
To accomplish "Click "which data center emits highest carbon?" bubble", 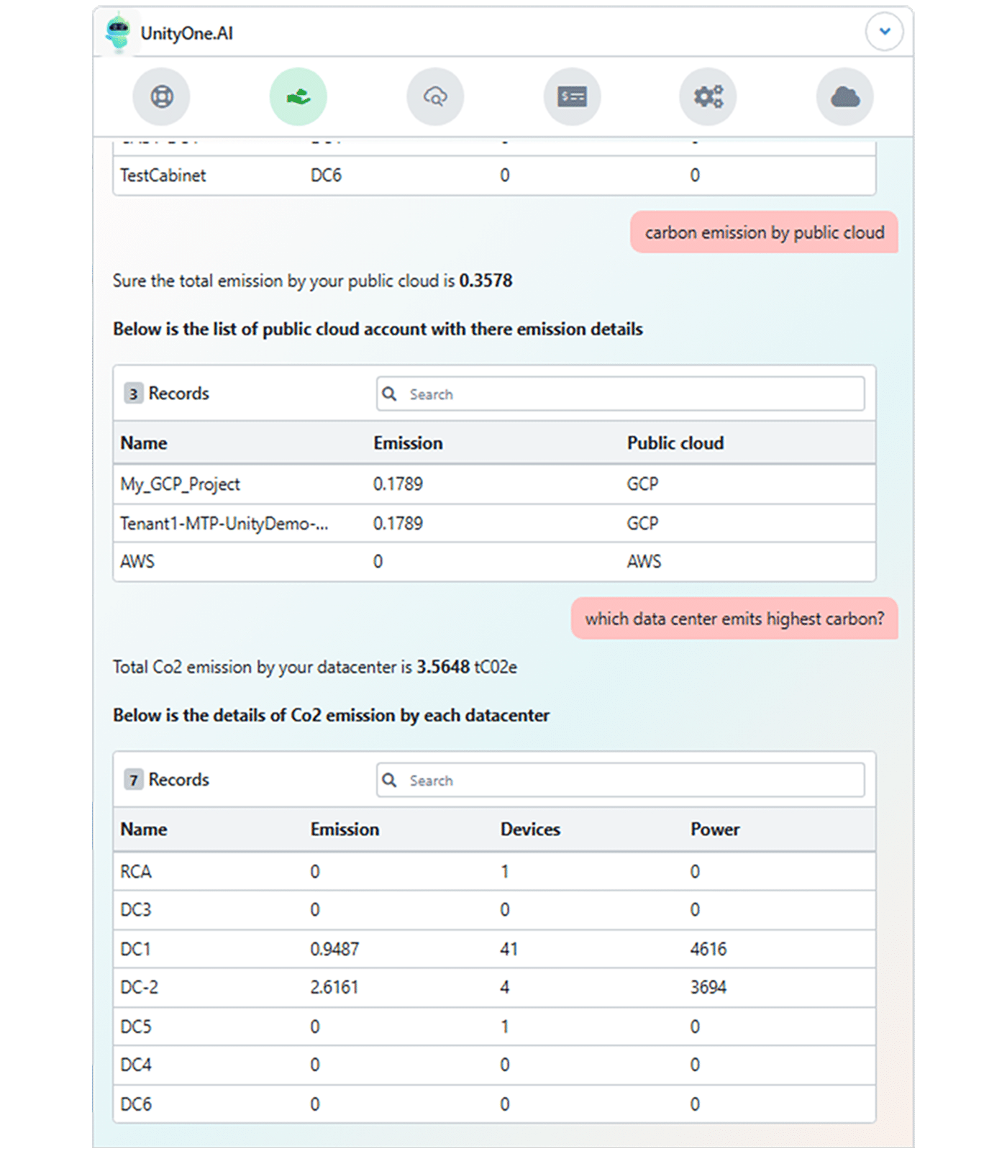I will (x=734, y=619).
